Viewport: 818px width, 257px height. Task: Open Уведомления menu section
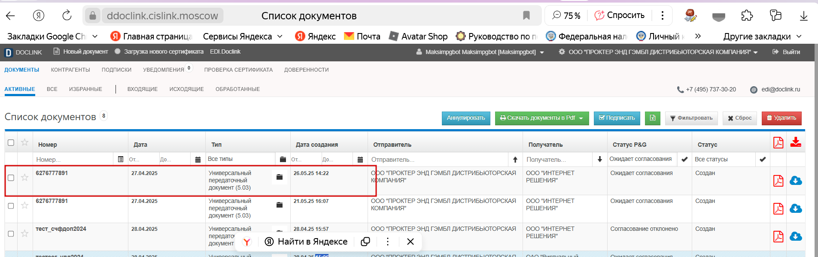pyautogui.click(x=163, y=70)
